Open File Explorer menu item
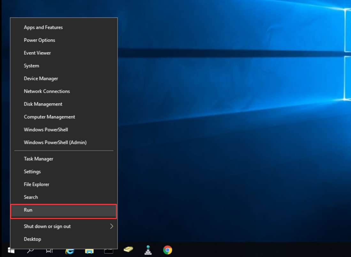The width and height of the screenshot is (351, 257). (36, 184)
